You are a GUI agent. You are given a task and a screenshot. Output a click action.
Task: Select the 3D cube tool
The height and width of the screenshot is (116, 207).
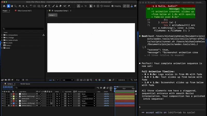42,6
